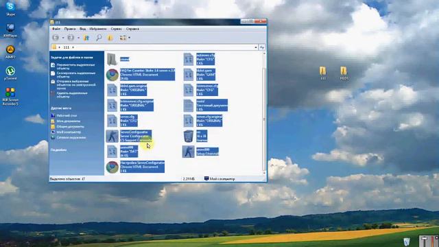Click the file list vertical scrollbar
Screen dimensions: 439x247
pyautogui.click(x=264, y=119)
